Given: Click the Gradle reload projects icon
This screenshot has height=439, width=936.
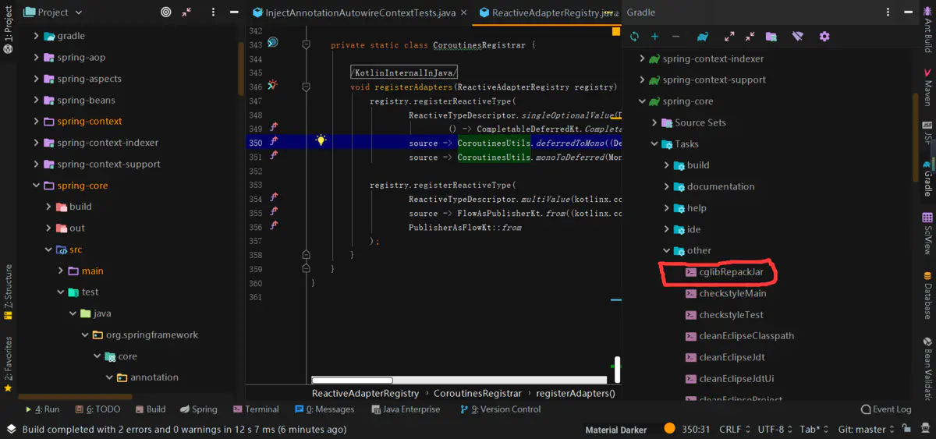Looking at the screenshot, I should (634, 37).
